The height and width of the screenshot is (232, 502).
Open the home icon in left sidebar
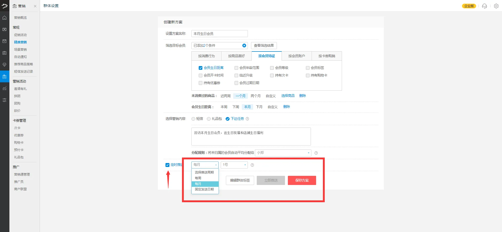click(4, 18)
